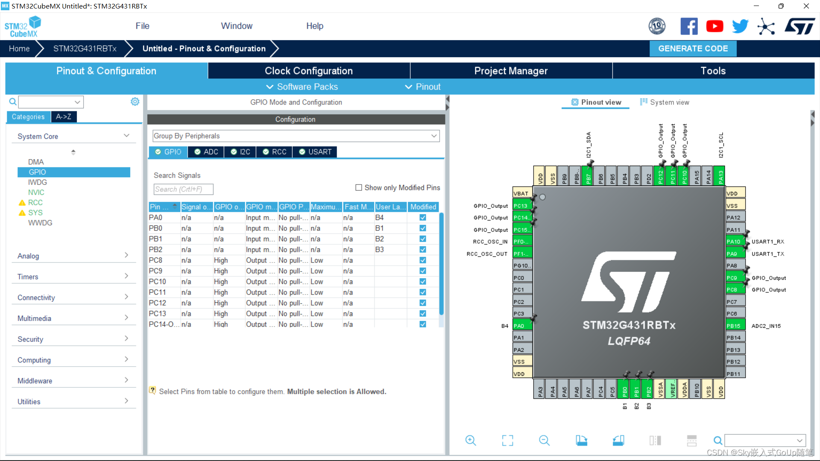Select the PA10 USART1_RX pin on chip
This screenshot has height=461, width=820.
point(735,242)
